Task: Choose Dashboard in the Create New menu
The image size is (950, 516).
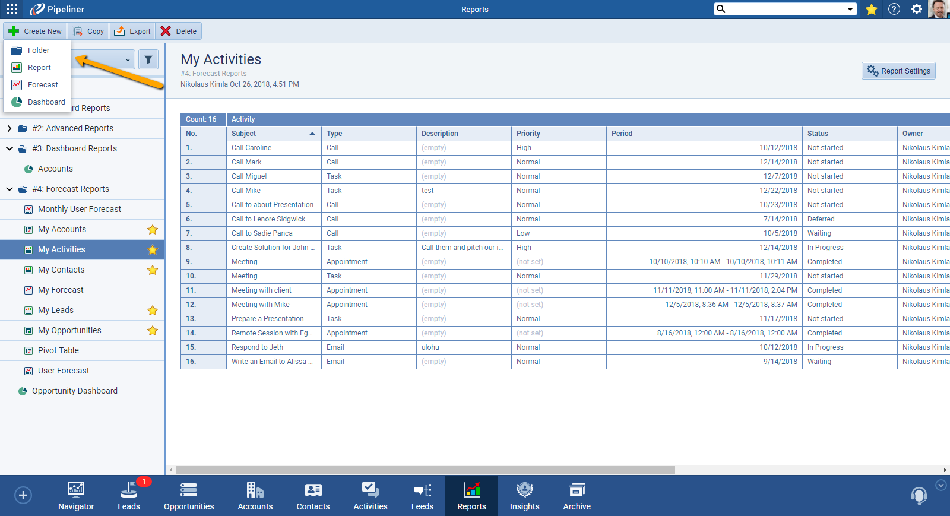Action: click(46, 102)
